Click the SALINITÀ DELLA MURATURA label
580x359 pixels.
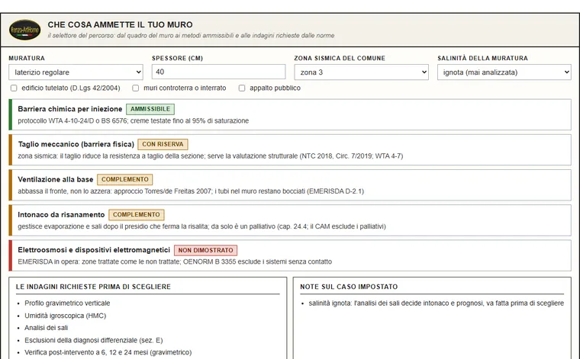click(x=483, y=59)
